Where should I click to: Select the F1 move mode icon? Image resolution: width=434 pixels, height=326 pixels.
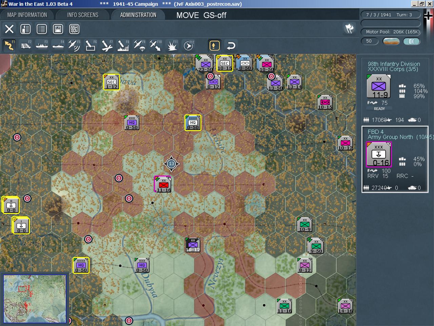[9, 45]
